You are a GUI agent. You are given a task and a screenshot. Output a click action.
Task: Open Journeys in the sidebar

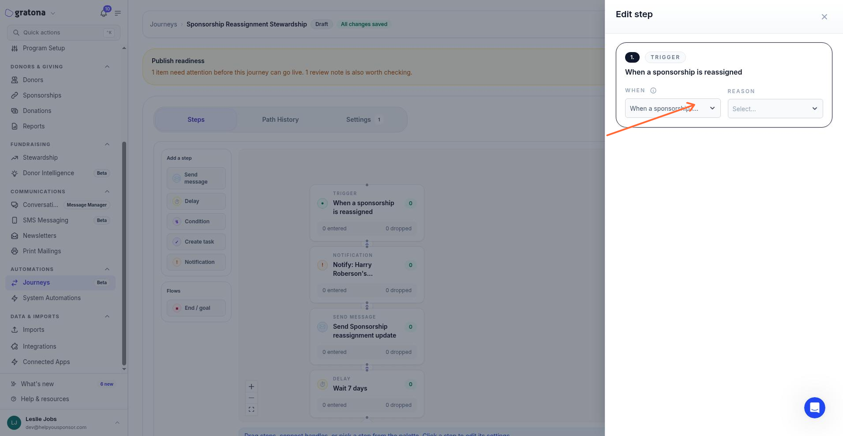(x=60, y=282)
